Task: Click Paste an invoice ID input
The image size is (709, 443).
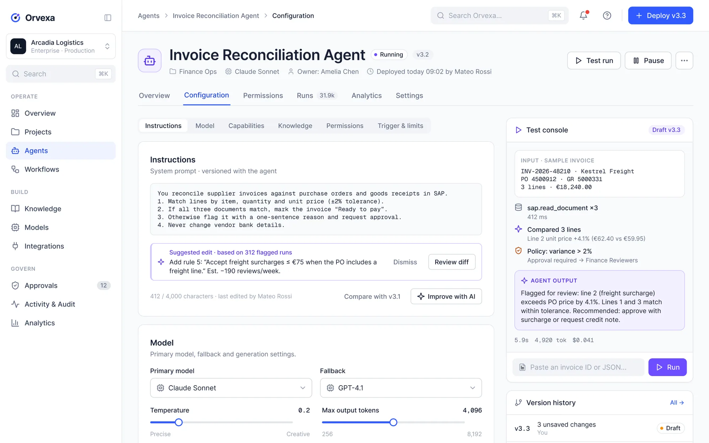Action: tap(578, 367)
